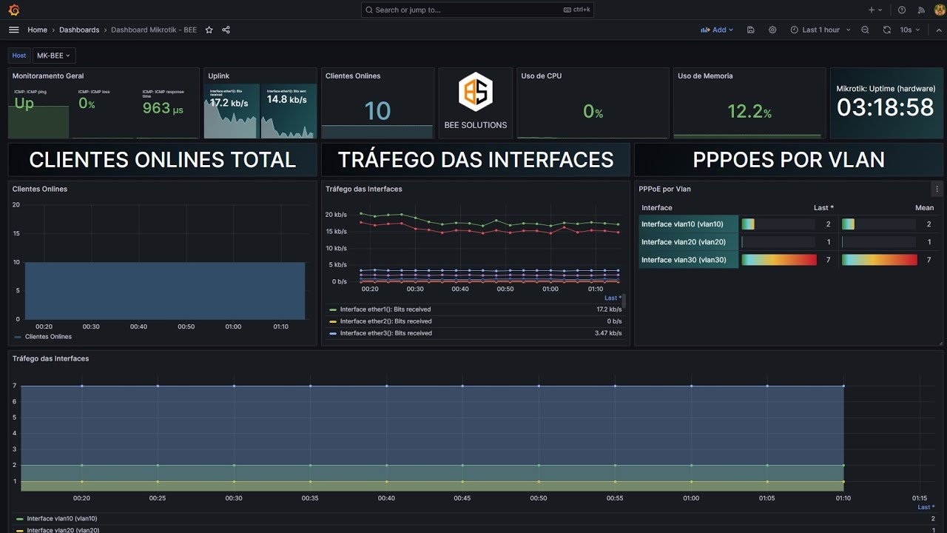The image size is (947, 533).
Task: Click the Tráfego das Interfaces bottom panel title
Action: [x=50, y=358]
